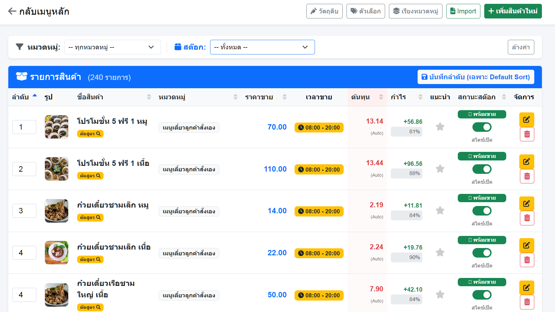
Task: Delete product ก๋วยเตี๋ยวเรือชามใหญ่ เนื้อ
Action: click(x=527, y=302)
